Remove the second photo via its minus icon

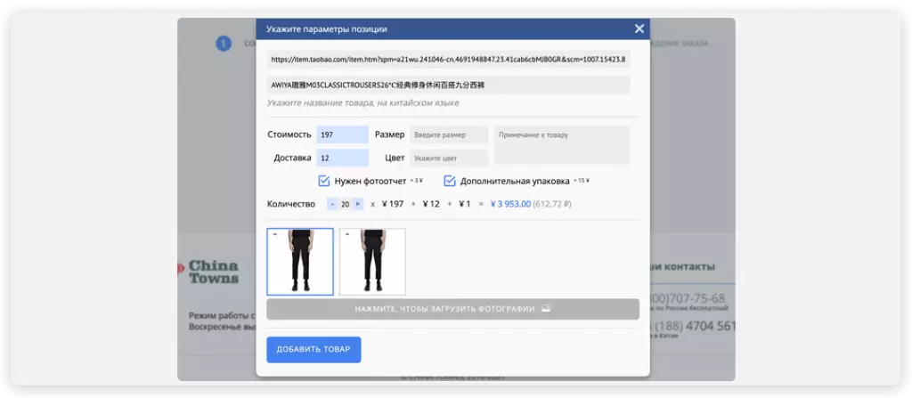346,234
